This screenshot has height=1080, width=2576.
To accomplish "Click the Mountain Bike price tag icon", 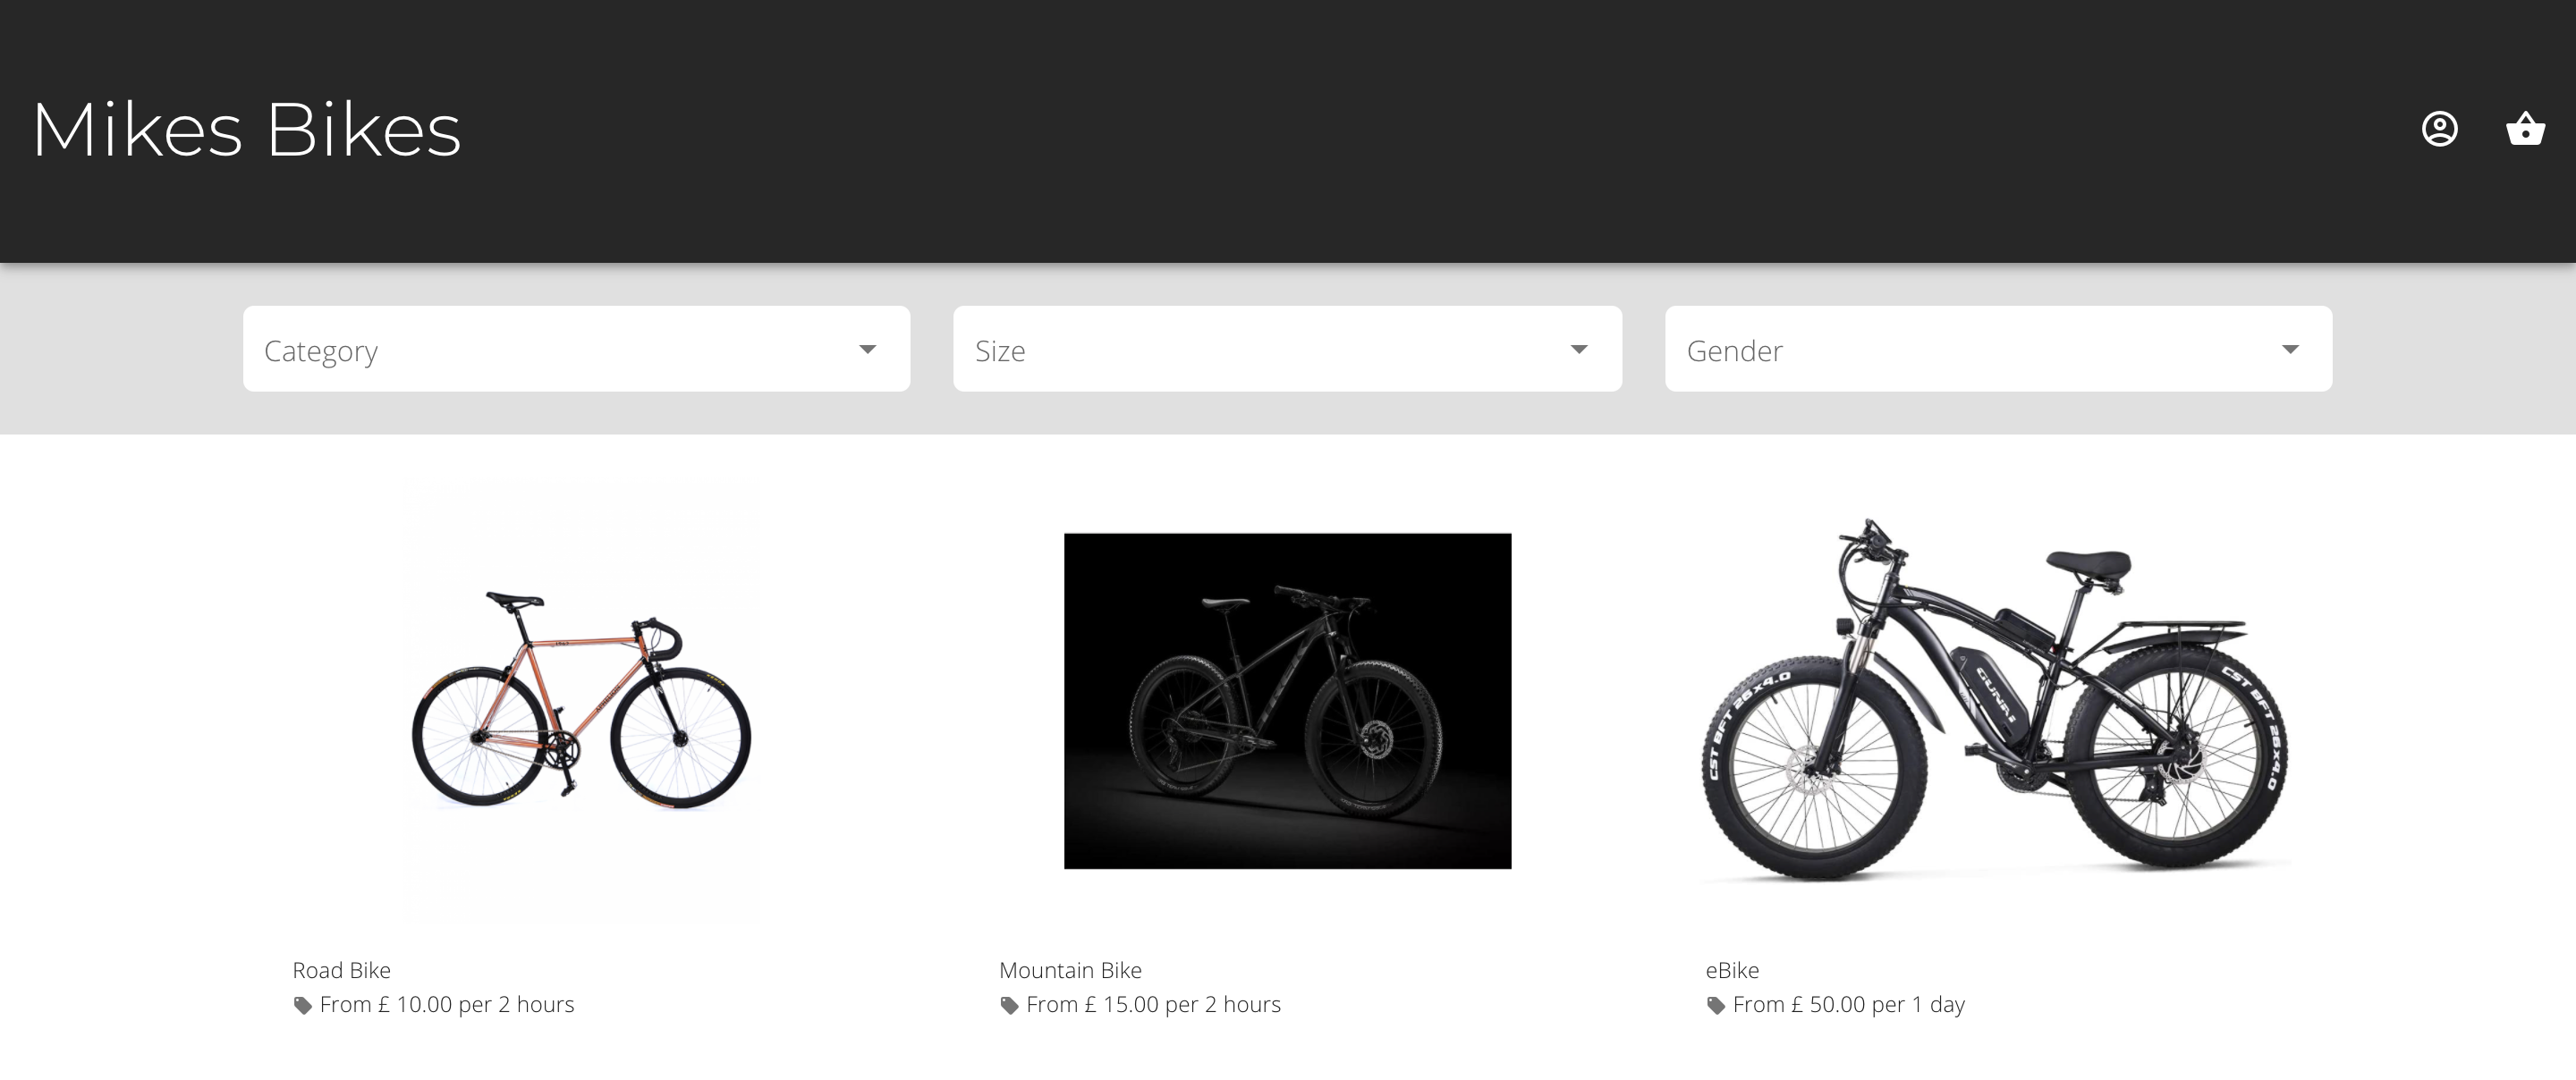I will (1010, 1005).
